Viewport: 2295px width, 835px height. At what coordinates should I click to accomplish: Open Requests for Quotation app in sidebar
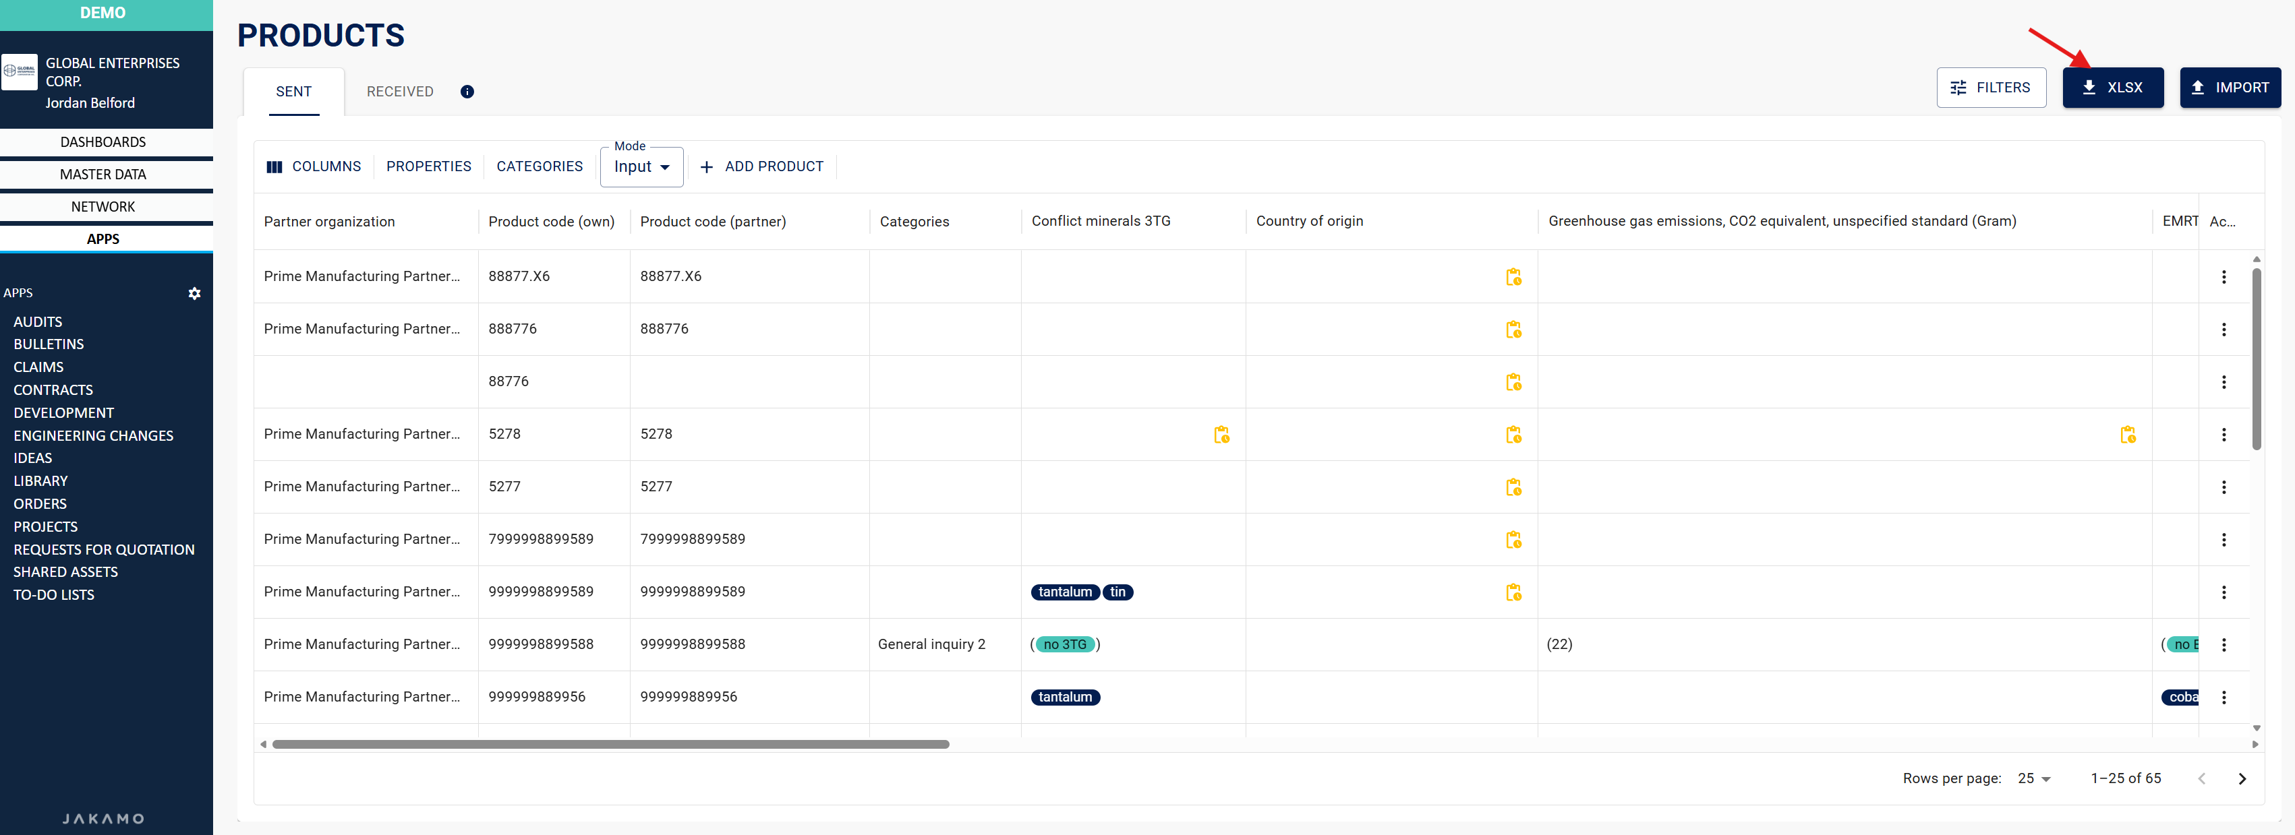click(103, 549)
